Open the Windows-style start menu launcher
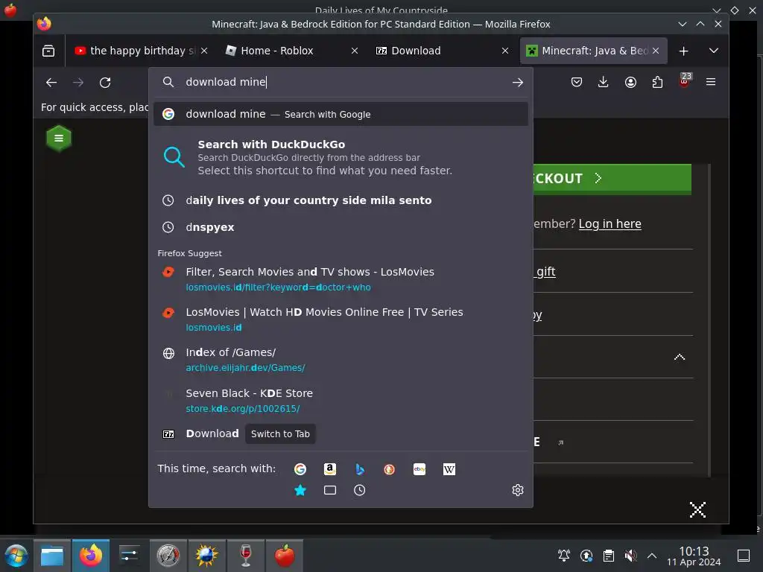The width and height of the screenshot is (763, 572). pos(16,556)
